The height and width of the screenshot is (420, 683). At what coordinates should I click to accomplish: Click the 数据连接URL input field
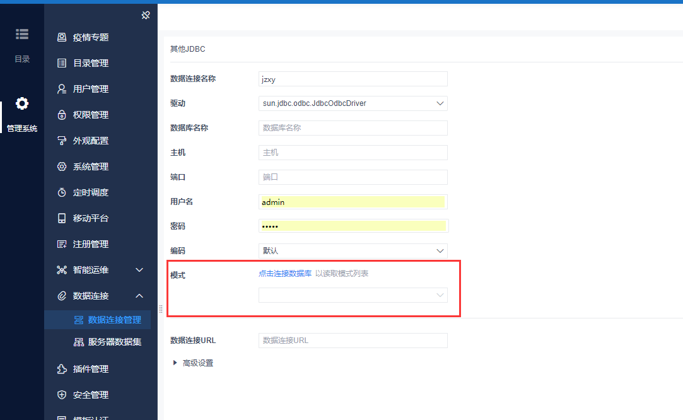[x=353, y=341]
